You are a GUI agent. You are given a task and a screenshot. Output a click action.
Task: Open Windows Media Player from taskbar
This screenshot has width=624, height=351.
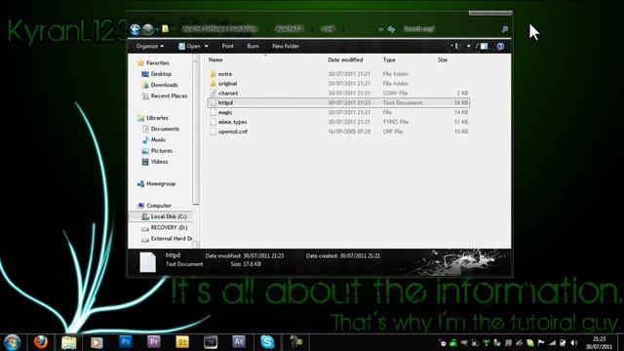click(97, 342)
